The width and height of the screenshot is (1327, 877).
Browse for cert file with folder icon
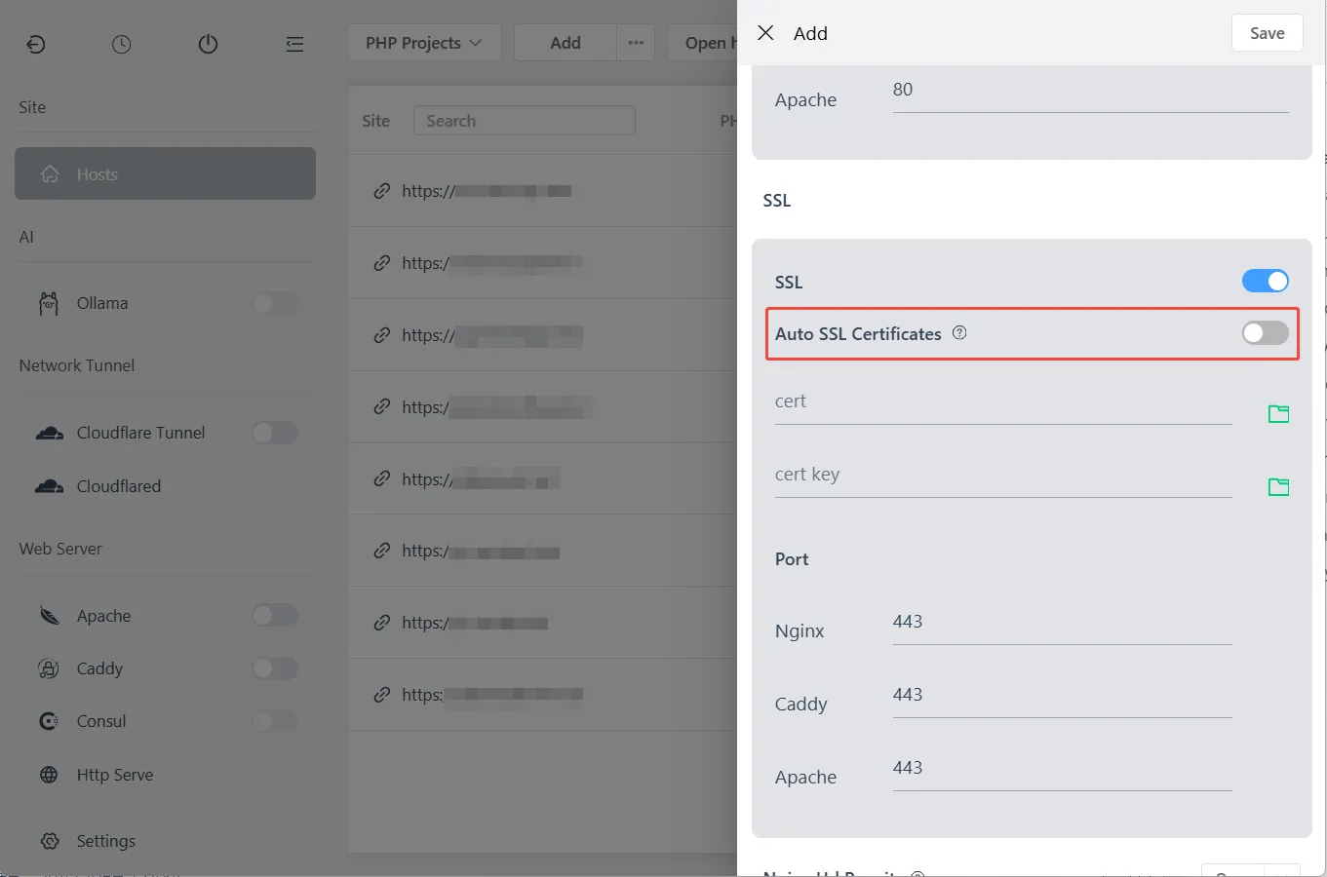pyautogui.click(x=1278, y=414)
